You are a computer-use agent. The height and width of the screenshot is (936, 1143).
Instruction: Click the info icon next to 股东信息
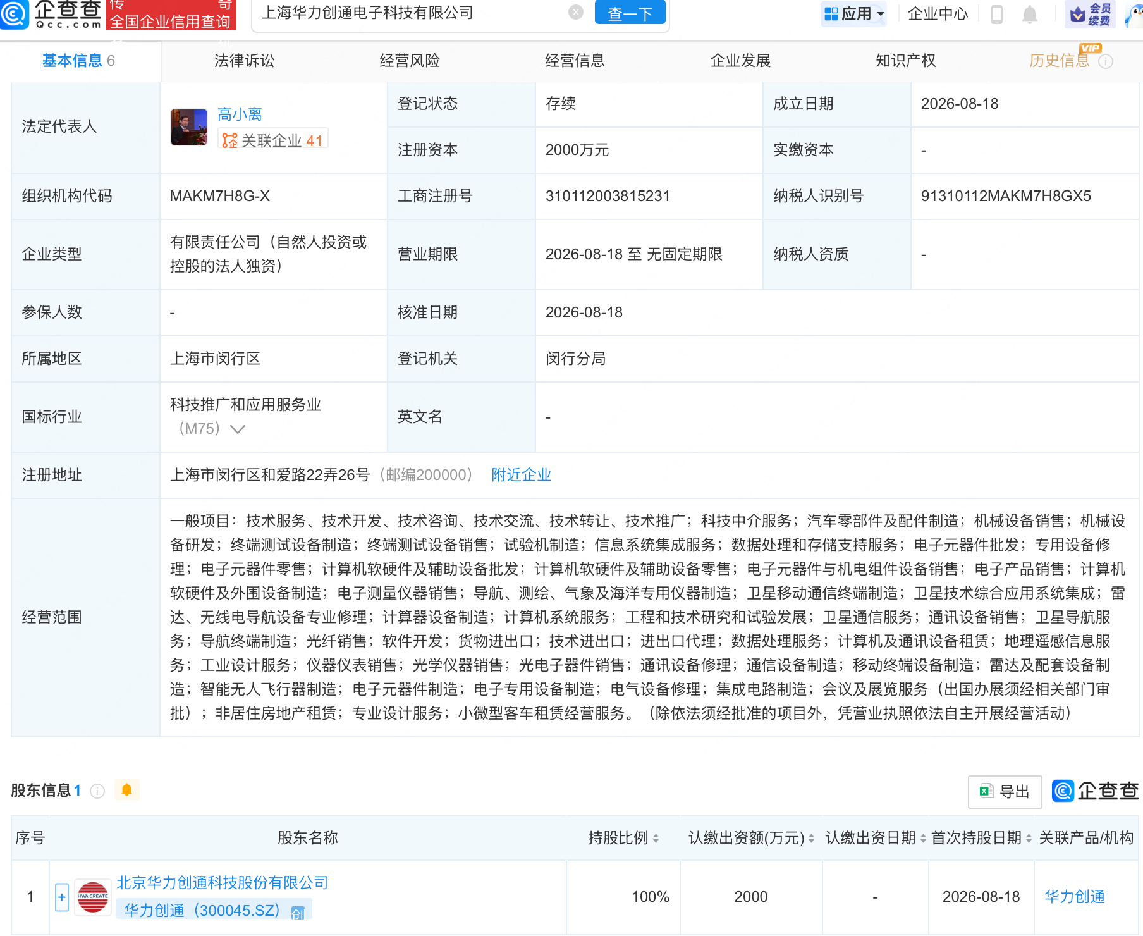pyautogui.click(x=97, y=791)
